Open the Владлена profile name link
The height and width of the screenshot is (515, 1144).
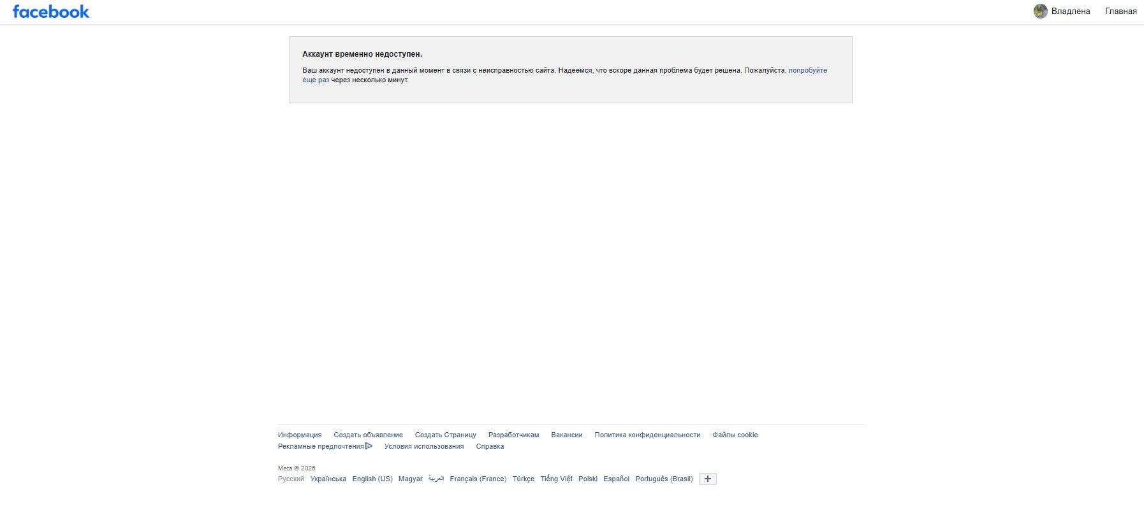(x=1071, y=11)
